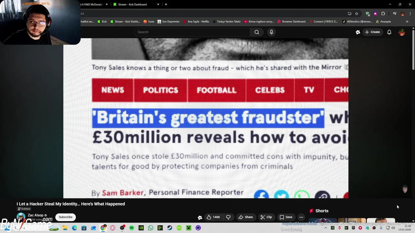This screenshot has height=233, width=415.
Task: Open a new browser tab
Action: [166, 5]
